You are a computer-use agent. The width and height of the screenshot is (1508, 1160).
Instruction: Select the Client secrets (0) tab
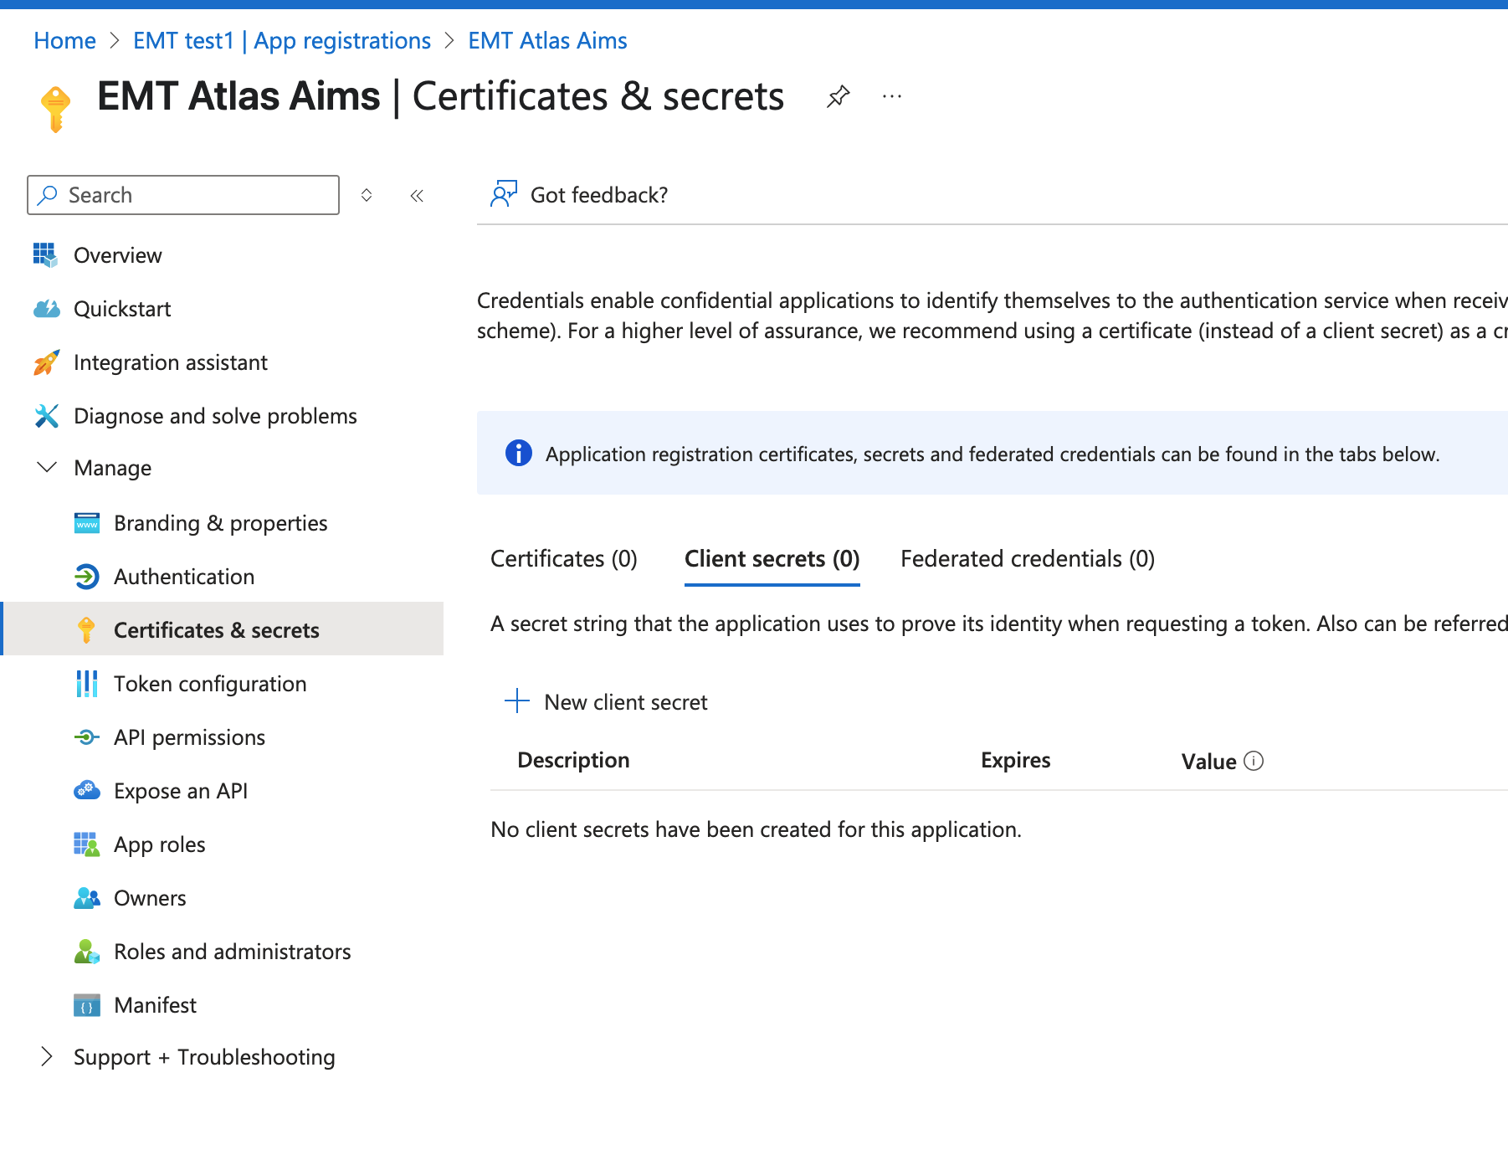click(x=772, y=558)
